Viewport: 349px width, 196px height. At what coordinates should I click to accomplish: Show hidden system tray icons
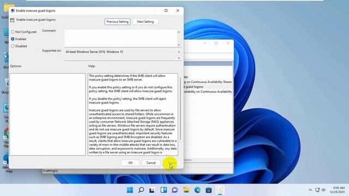pyautogui.click(x=310, y=190)
